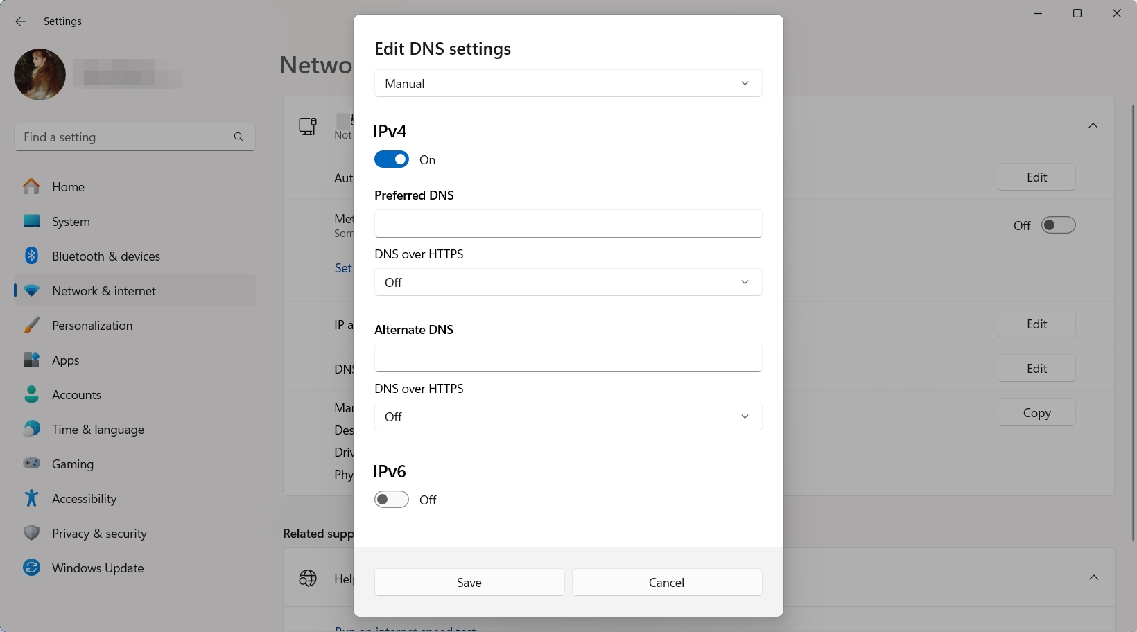Save the DNS settings
This screenshot has height=632, width=1137.
[x=469, y=582]
